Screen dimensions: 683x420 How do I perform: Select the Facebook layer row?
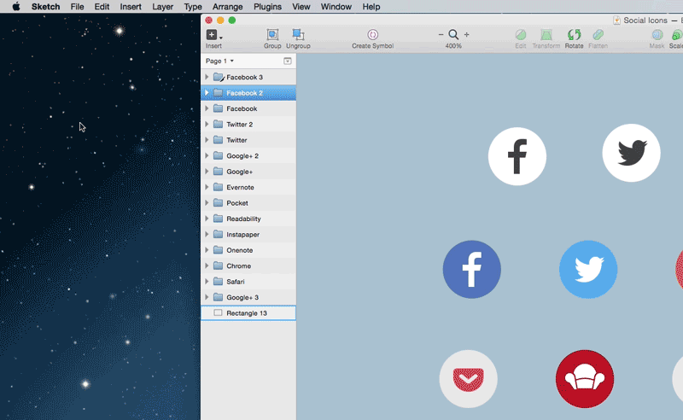coord(248,108)
